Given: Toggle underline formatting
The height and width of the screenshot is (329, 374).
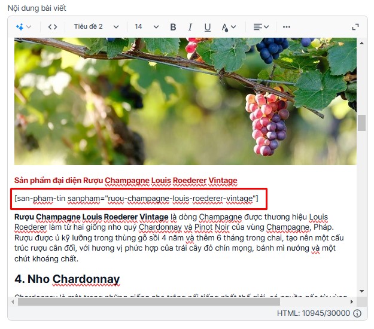Looking at the screenshot, I should (208, 27).
